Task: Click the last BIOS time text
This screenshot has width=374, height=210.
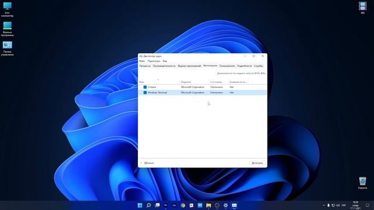Action: coord(241,73)
